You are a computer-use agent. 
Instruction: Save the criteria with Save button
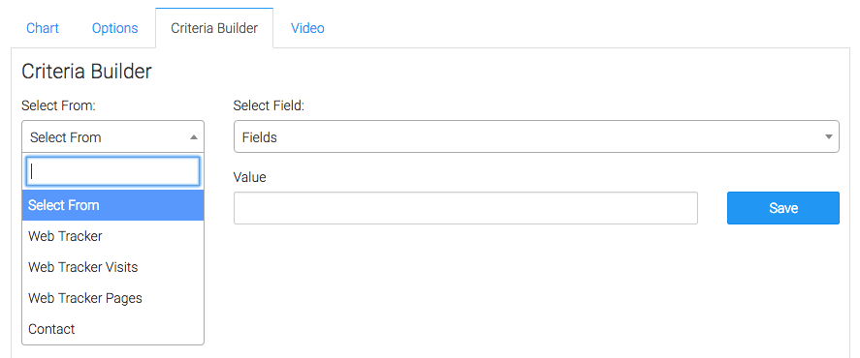click(783, 208)
